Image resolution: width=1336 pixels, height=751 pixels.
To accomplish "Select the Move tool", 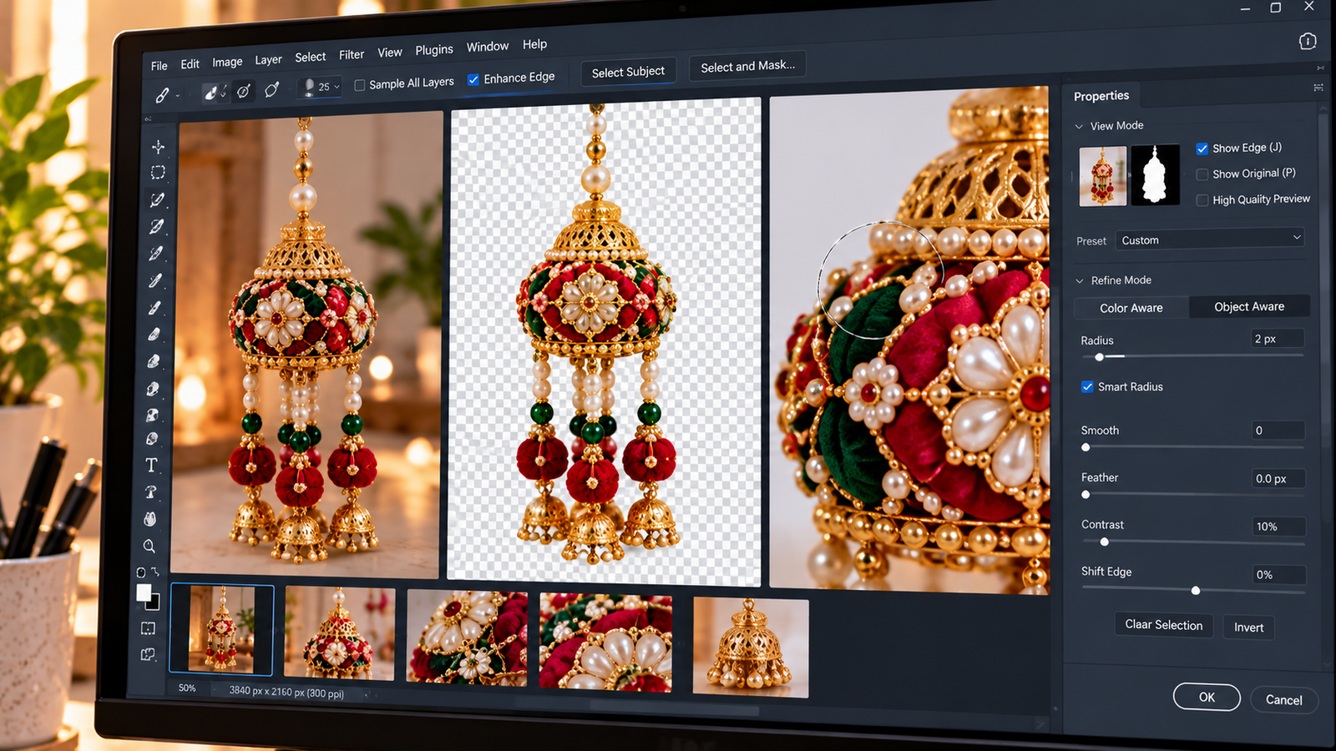I will click(x=158, y=147).
